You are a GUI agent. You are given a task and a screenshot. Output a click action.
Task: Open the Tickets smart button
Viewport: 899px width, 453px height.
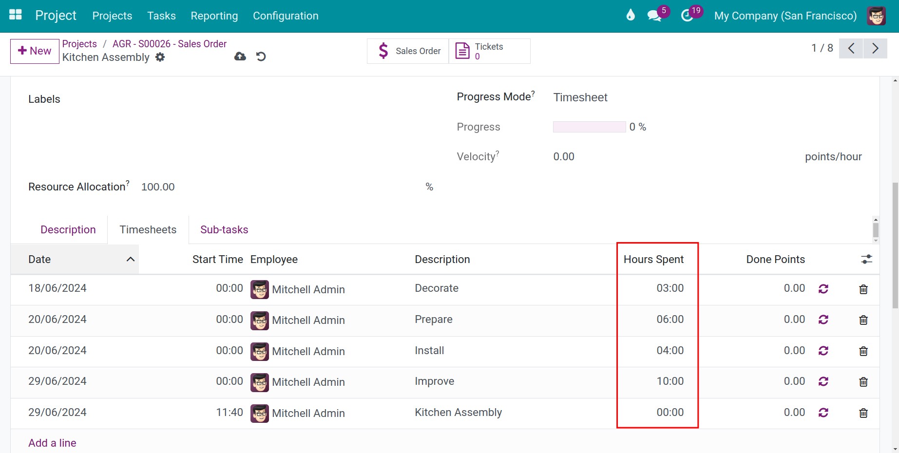489,51
